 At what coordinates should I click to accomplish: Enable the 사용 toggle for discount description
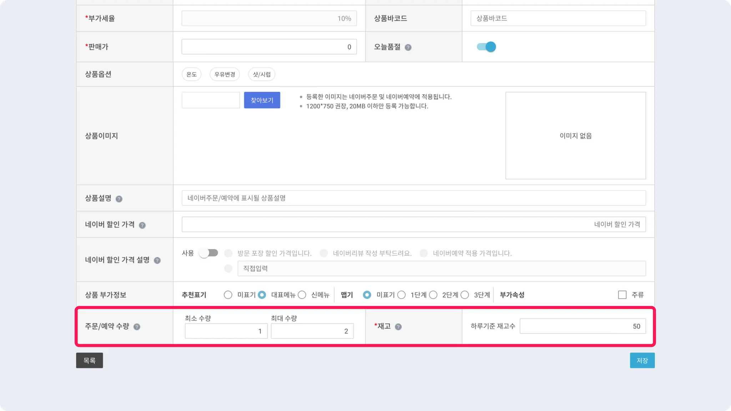coord(208,253)
